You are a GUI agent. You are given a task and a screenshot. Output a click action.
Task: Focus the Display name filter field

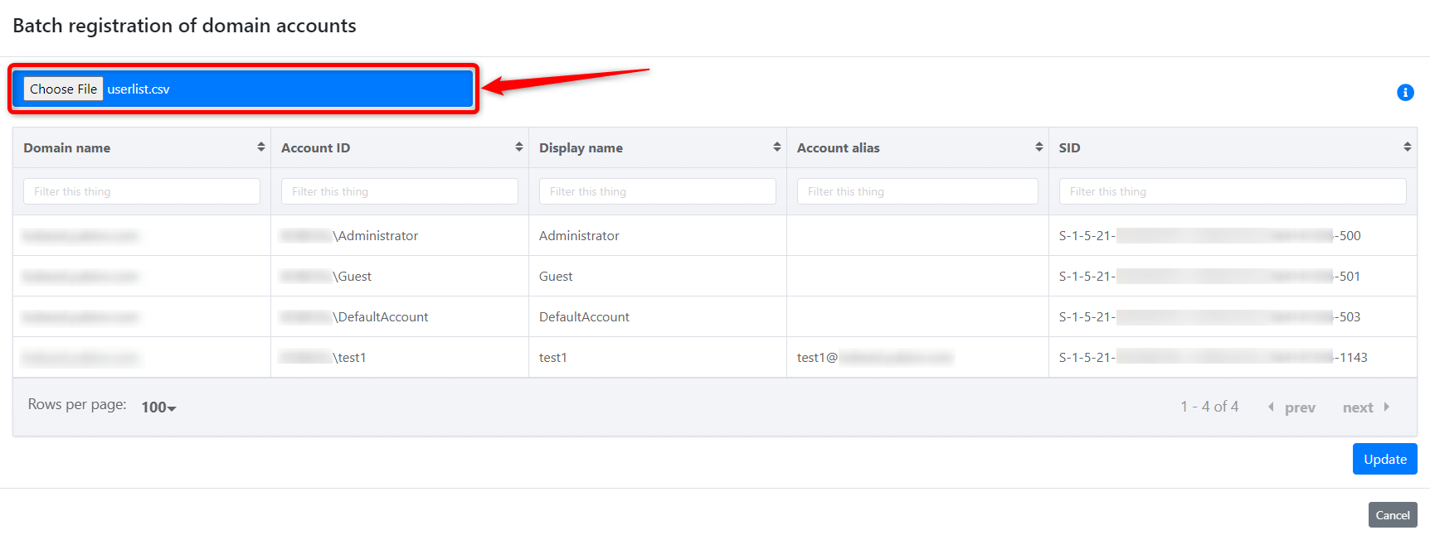pyautogui.click(x=658, y=191)
